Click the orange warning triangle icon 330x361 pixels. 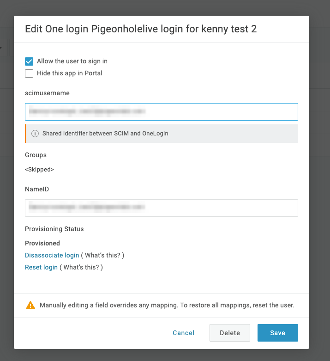click(x=30, y=305)
